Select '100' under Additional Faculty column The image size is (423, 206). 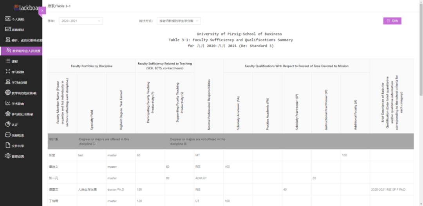(x=344, y=155)
